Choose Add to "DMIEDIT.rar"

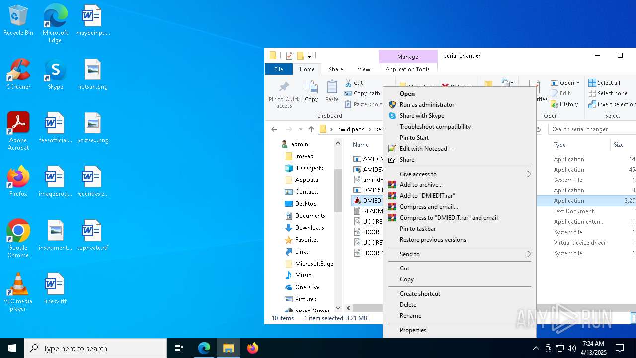click(459, 196)
